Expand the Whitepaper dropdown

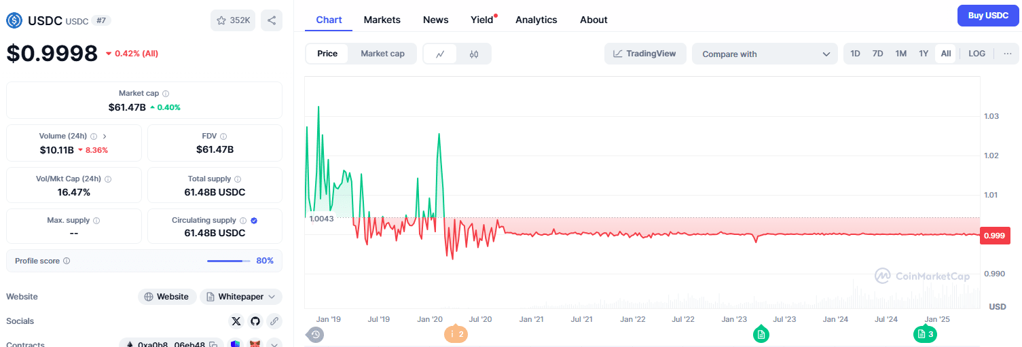pos(241,297)
